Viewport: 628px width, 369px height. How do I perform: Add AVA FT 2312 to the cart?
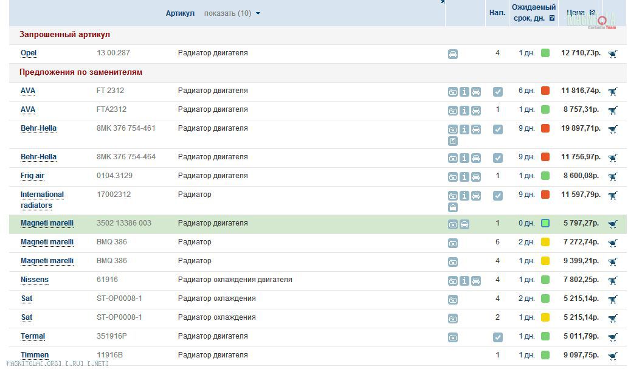[x=613, y=91]
